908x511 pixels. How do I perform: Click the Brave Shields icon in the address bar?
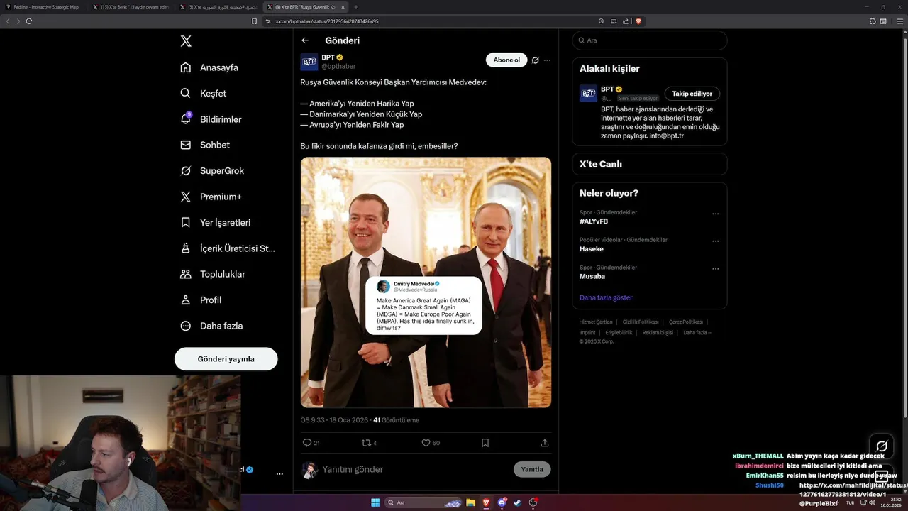639,21
